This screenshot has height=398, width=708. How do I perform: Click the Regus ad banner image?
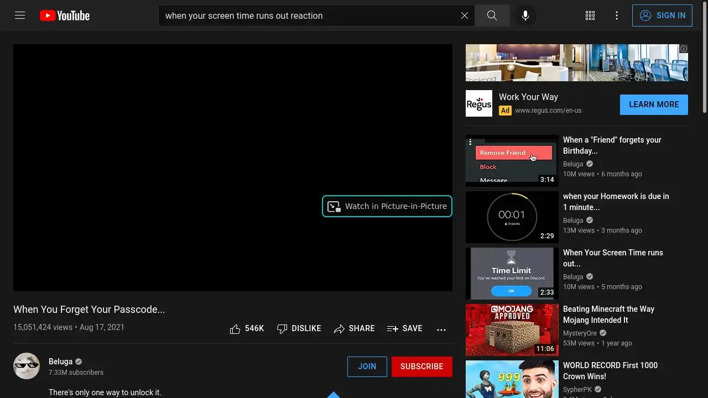tap(577, 63)
